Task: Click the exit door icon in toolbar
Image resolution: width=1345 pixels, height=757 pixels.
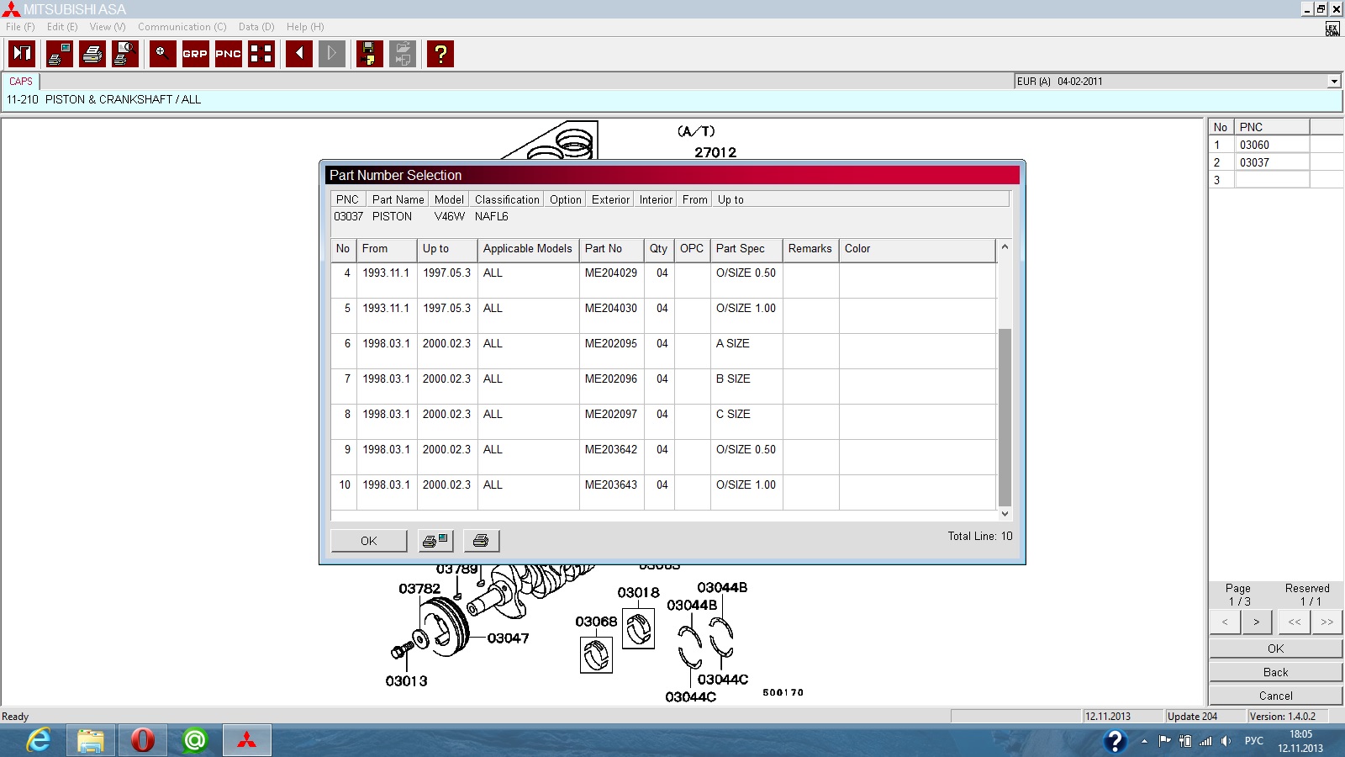Action: [23, 54]
